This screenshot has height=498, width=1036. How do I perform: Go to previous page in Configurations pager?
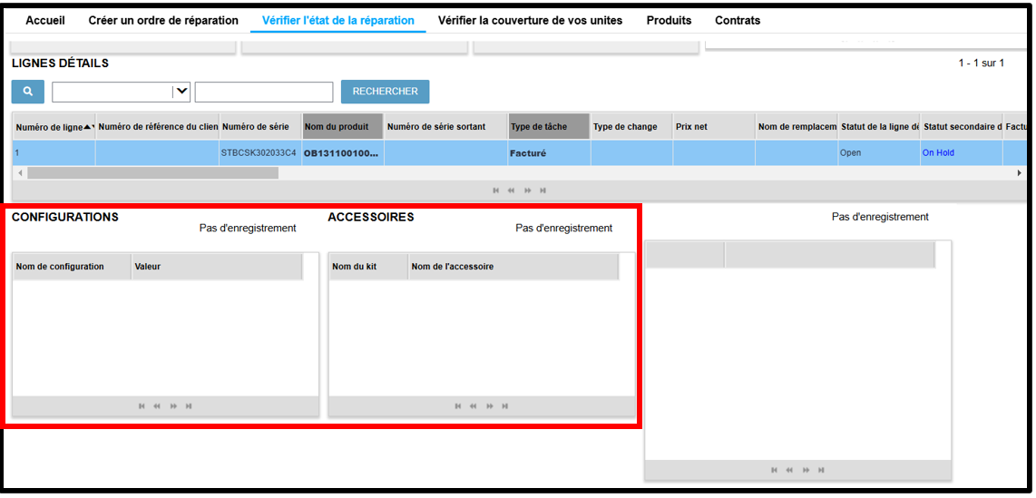pyautogui.click(x=157, y=406)
